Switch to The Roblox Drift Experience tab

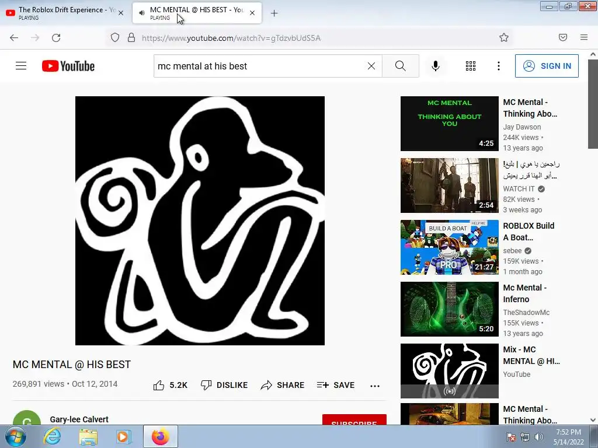coord(65,13)
